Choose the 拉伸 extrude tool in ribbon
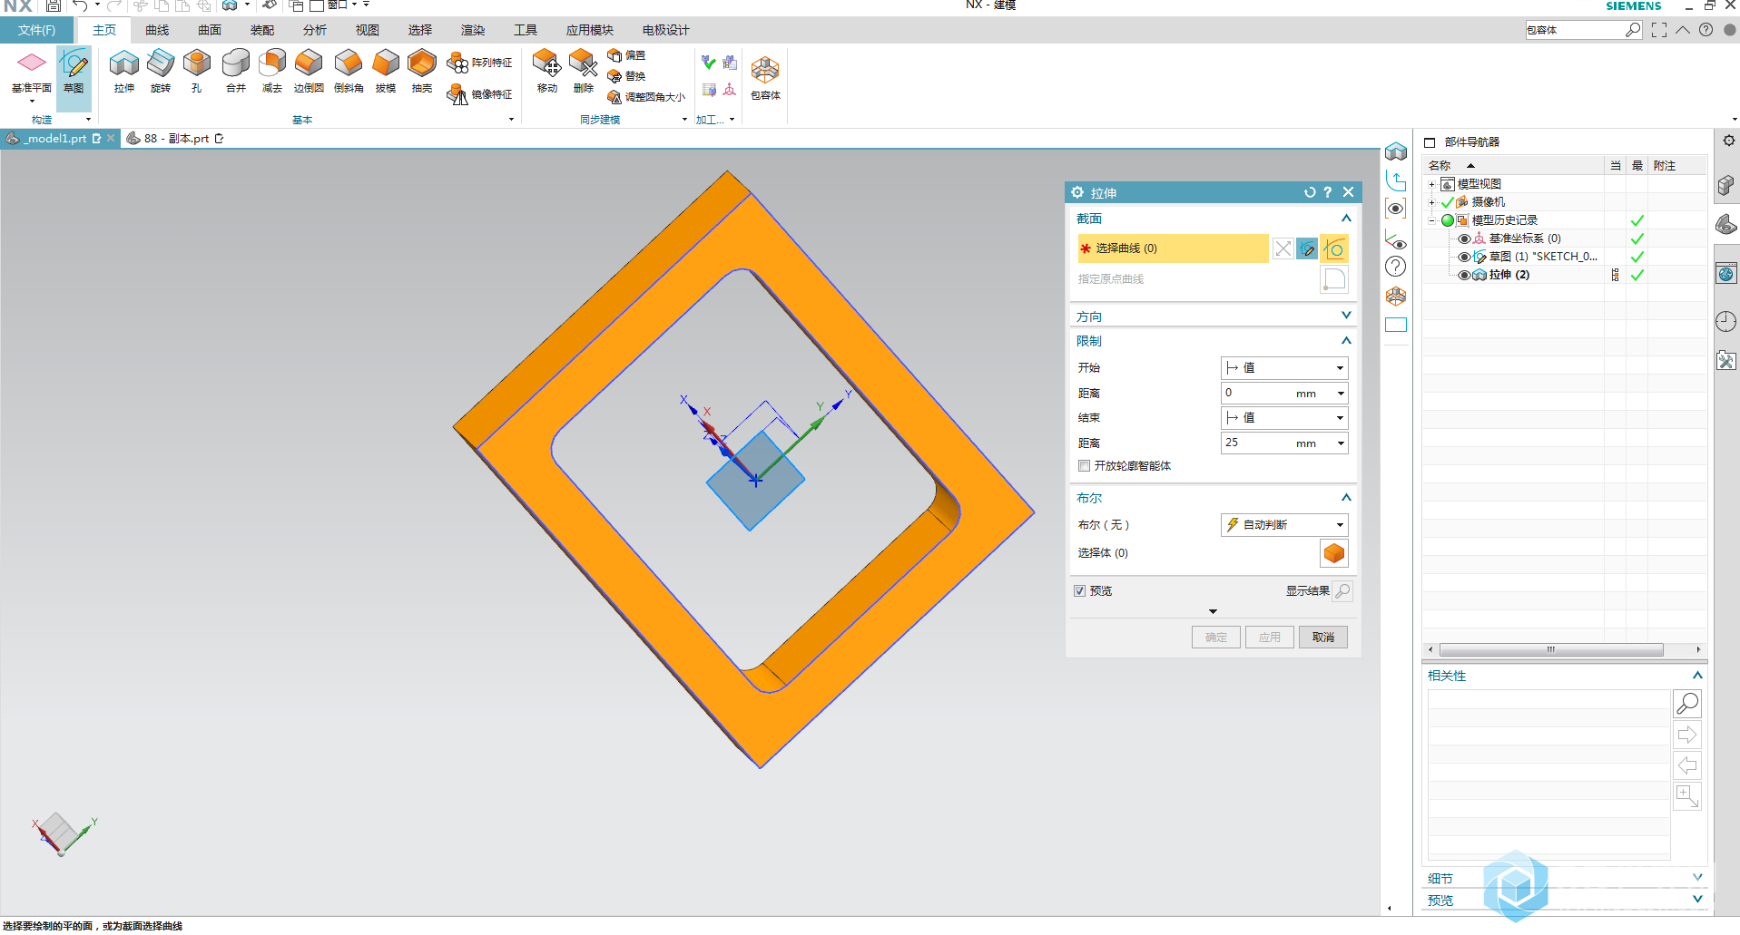Viewport: 1740px width, 935px height. (x=124, y=73)
